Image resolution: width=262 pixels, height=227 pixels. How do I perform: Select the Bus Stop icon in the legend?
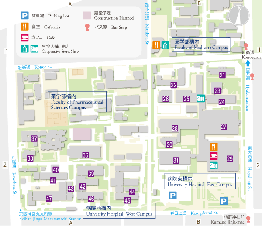[87, 27]
